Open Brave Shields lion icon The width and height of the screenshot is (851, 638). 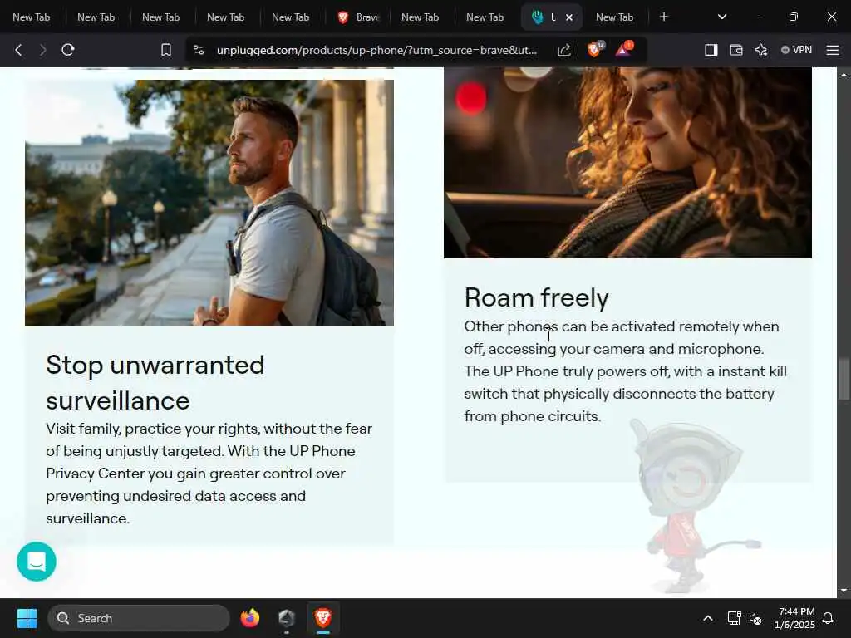pyautogui.click(x=595, y=49)
